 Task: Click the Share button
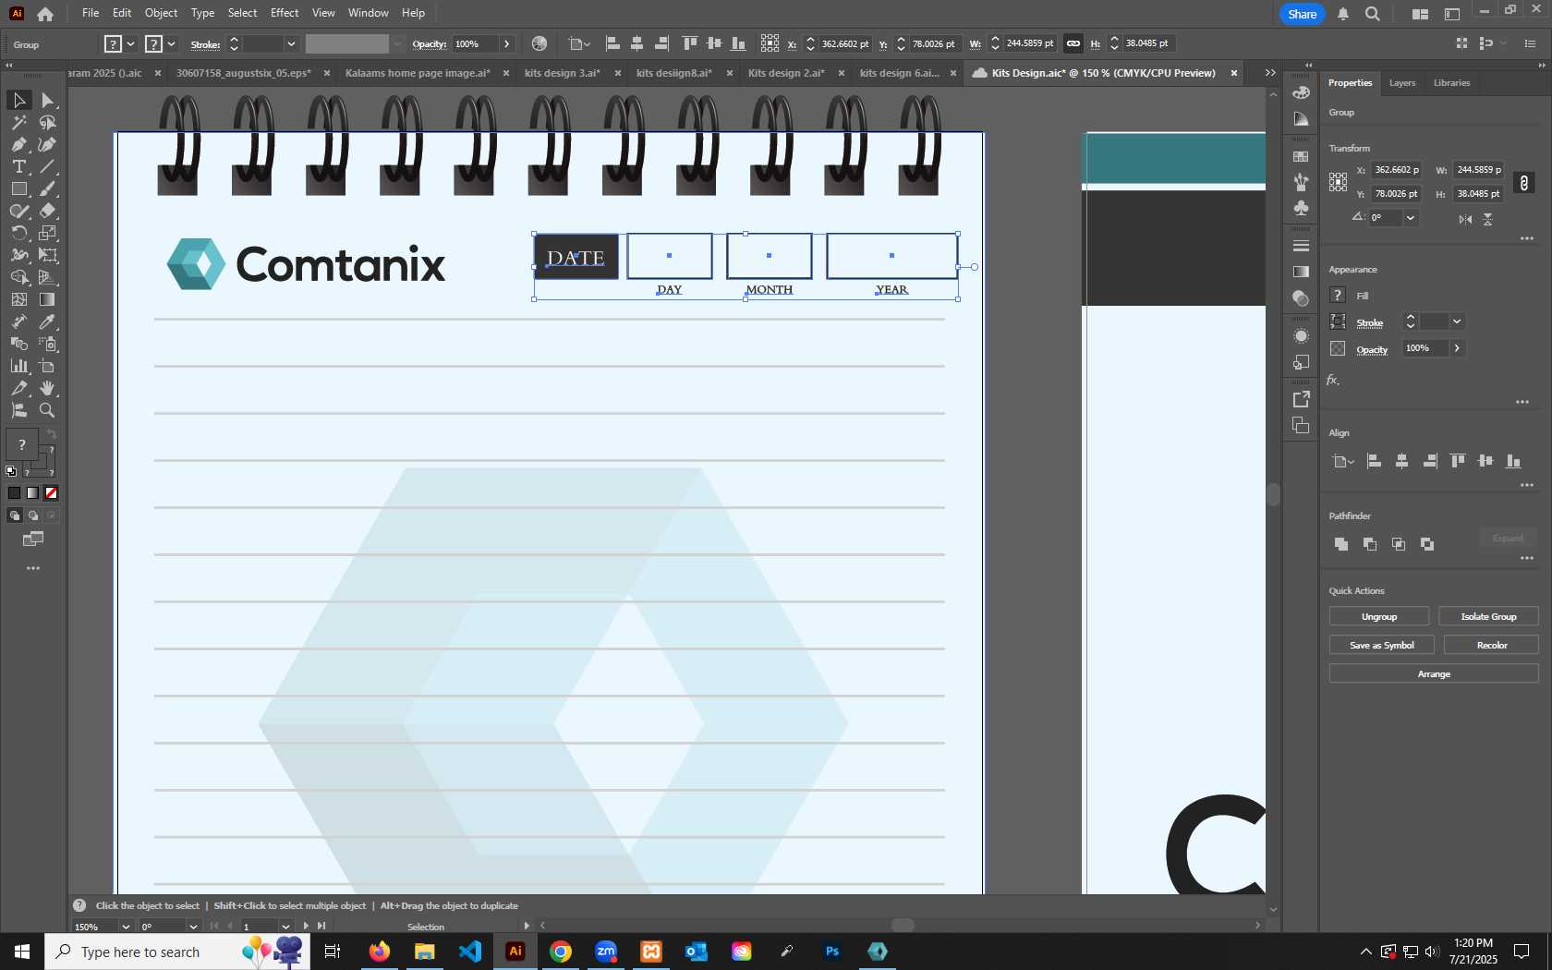pyautogui.click(x=1302, y=14)
